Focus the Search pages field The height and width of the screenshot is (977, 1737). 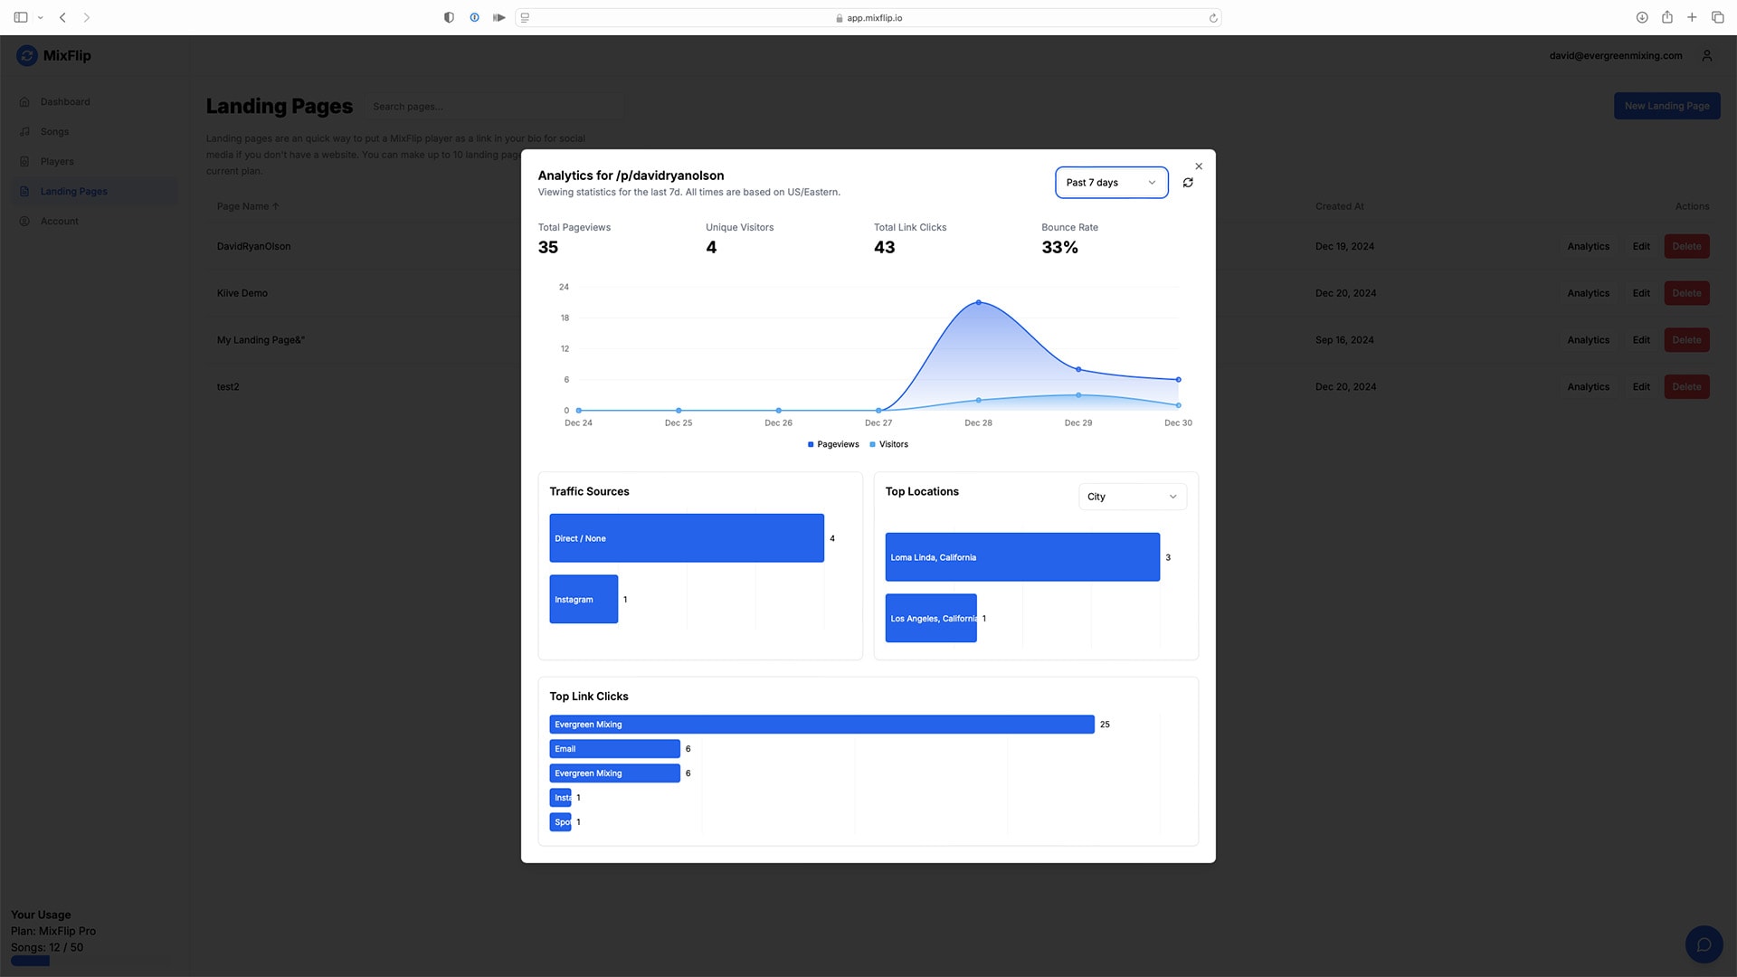click(x=495, y=107)
